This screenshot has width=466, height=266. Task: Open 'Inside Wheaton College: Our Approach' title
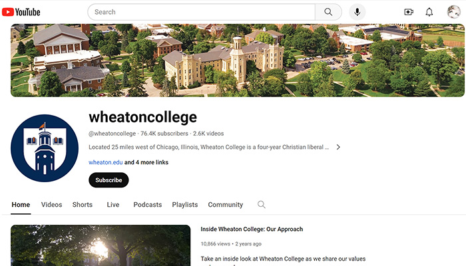tap(252, 229)
